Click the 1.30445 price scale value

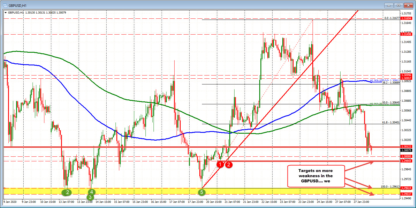point(407,120)
